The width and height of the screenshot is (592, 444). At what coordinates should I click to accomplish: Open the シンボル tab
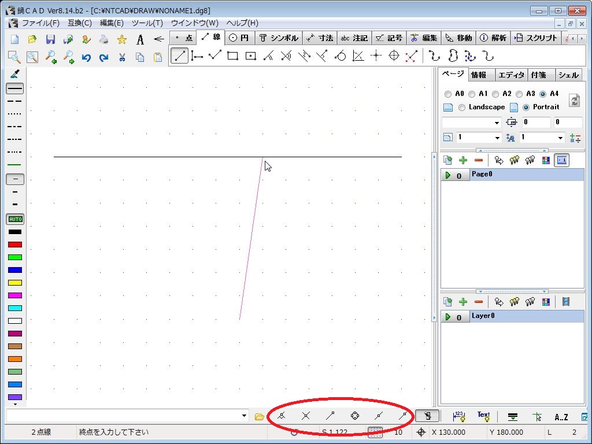coord(279,38)
